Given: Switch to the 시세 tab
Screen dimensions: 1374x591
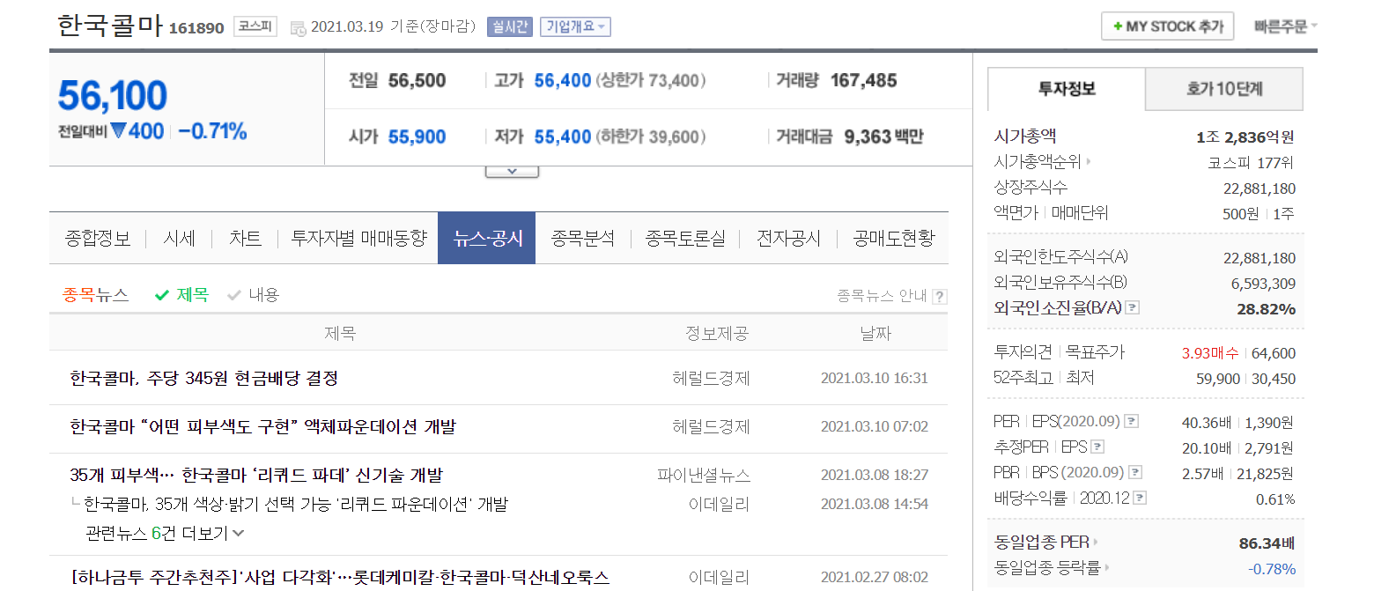Looking at the screenshot, I should (180, 238).
